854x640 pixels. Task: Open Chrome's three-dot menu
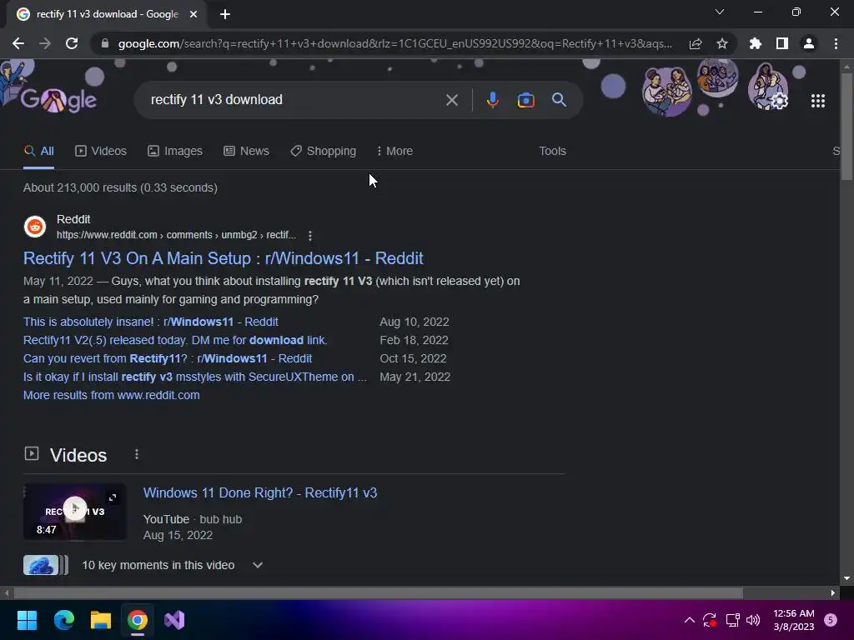[836, 43]
